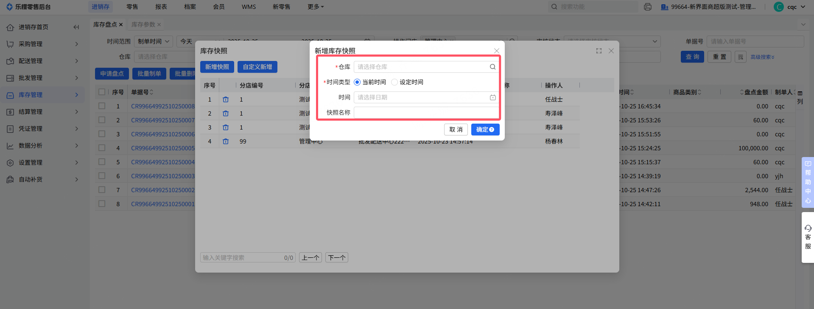
Task: Open the 零售 top menu
Action: 132,7
